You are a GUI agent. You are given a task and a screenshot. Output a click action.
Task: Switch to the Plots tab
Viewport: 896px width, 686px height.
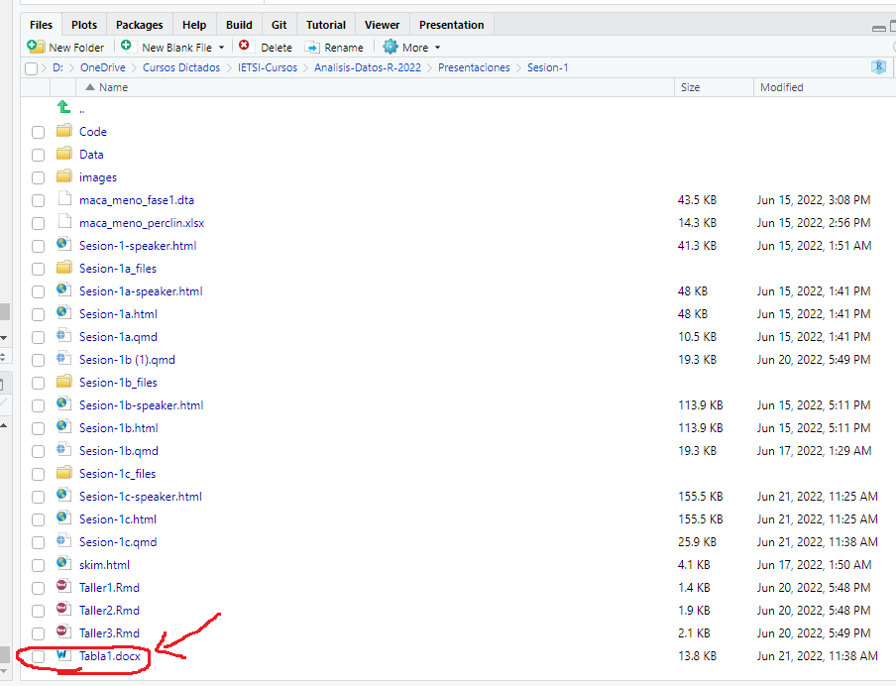coord(84,25)
